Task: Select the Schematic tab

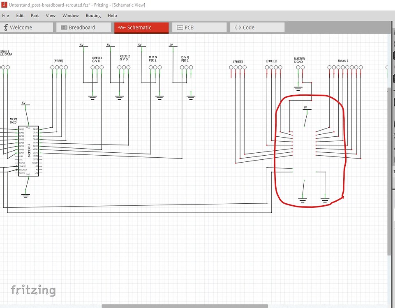Action: click(x=141, y=28)
